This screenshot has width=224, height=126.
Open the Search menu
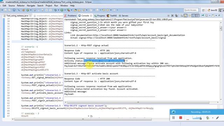[40, 6]
